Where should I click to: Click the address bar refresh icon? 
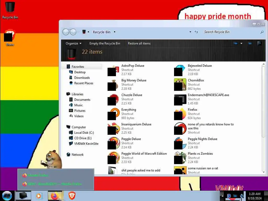point(196,32)
